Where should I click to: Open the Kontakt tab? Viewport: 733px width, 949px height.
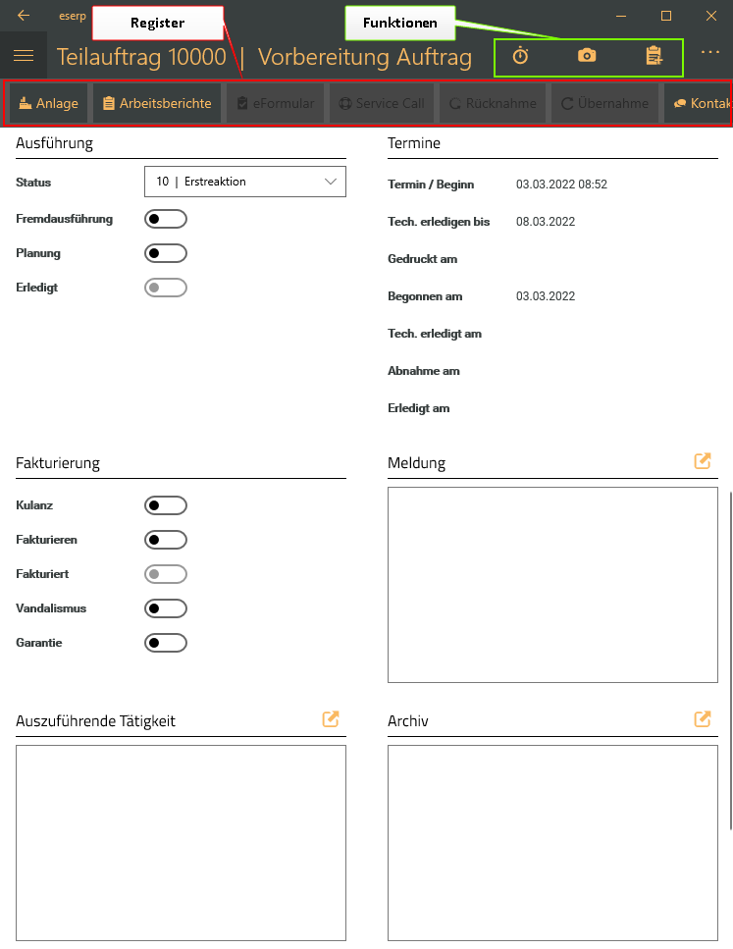pyautogui.click(x=698, y=103)
